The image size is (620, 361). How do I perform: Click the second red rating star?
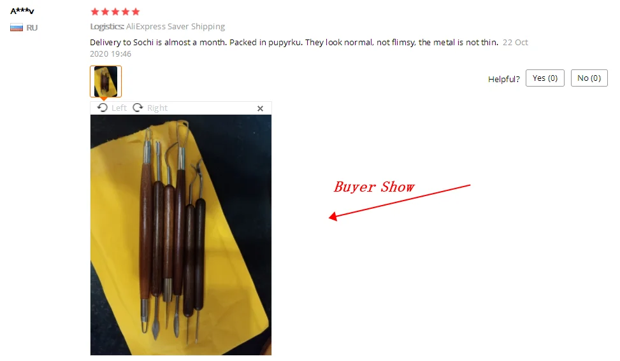(105, 11)
